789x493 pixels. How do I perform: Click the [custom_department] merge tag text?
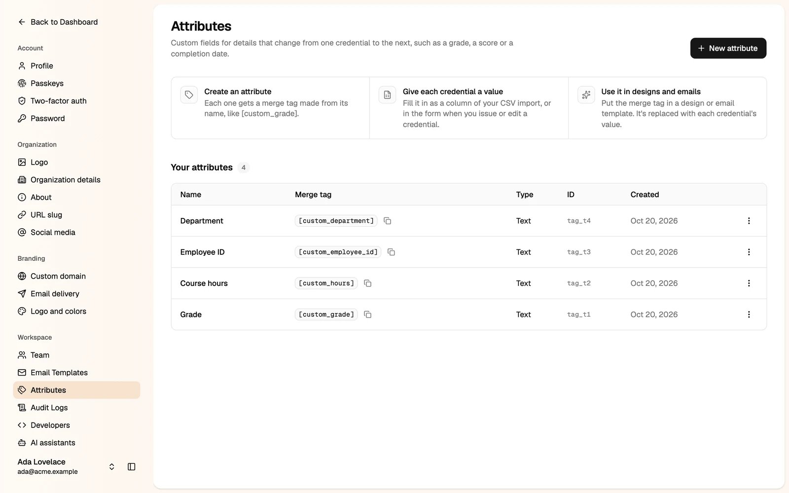click(336, 221)
